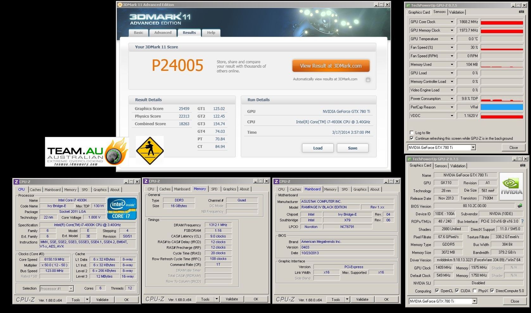The image size is (531, 313).
Task: Open the Processor #1 selection dropdown
Action: tap(71, 288)
